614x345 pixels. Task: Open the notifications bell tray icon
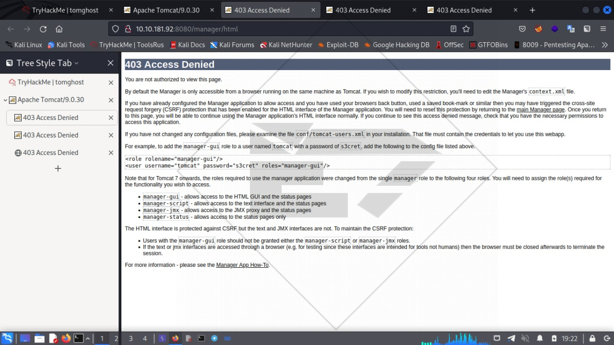coord(540,338)
